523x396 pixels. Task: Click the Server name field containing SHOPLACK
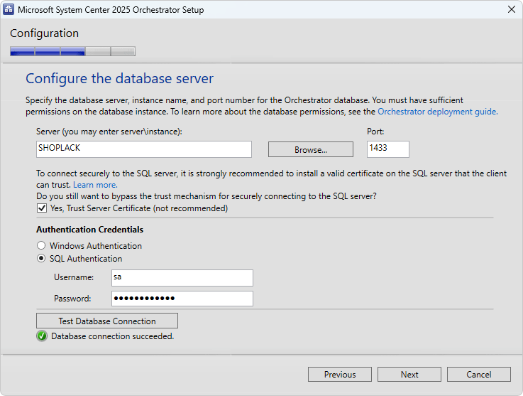pyautogui.click(x=144, y=149)
